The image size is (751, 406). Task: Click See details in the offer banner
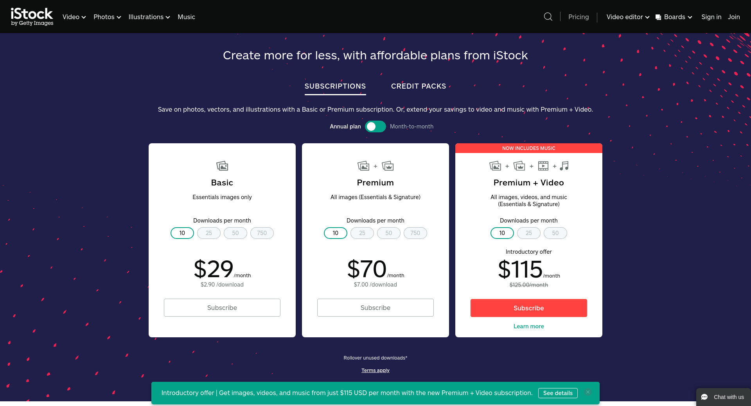(x=558, y=393)
